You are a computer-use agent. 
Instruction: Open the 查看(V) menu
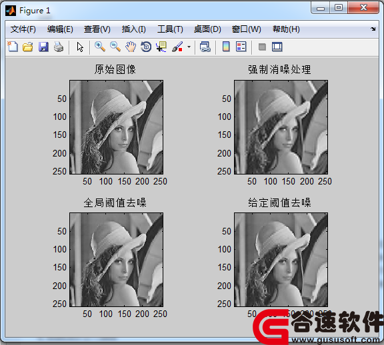click(x=97, y=29)
